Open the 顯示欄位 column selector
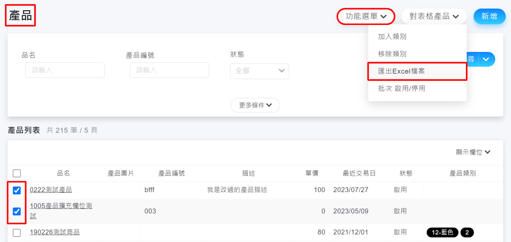This screenshot has height=242, width=511. click(473, 152)
